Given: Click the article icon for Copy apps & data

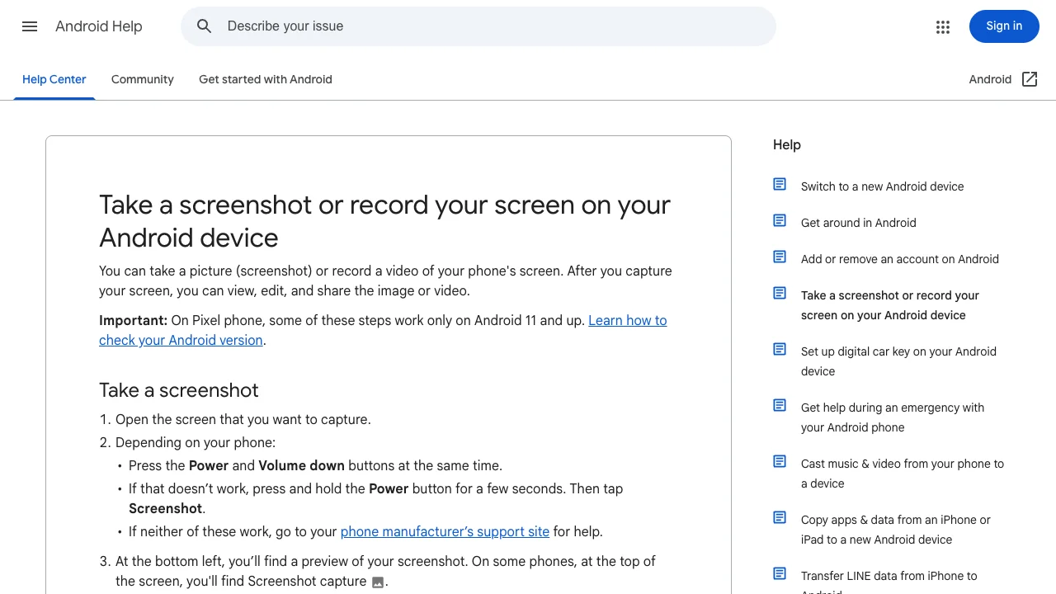Looking at the screenshot, I should click(x=780, y=517).
